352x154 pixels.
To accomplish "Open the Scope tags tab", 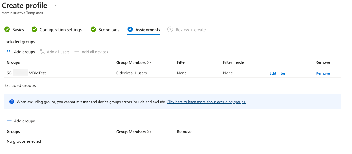I will click(109, 30).
